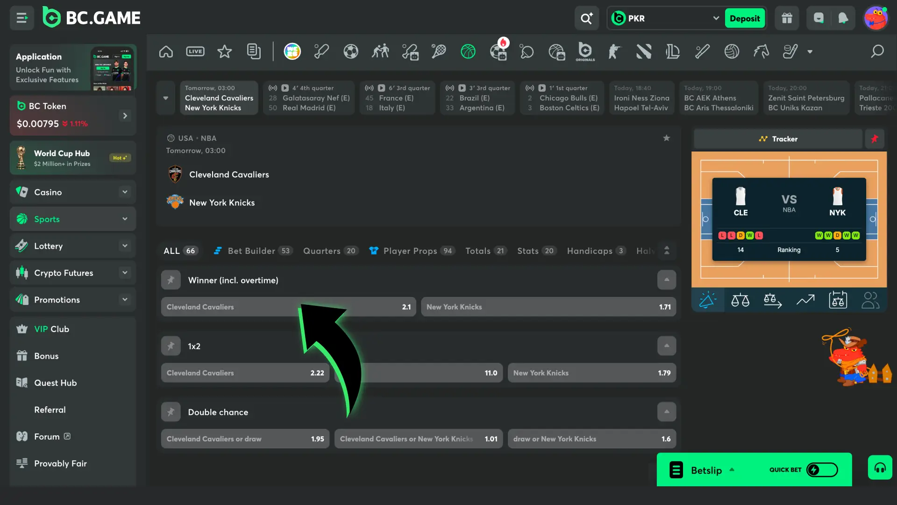Bet on New York Knicks at 1.71
Viewport: 897px width, 505px height.
click(x=548, y=307)
